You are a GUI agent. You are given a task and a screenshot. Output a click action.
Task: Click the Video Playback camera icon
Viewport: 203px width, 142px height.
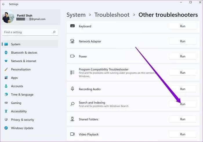click(72, 134)
